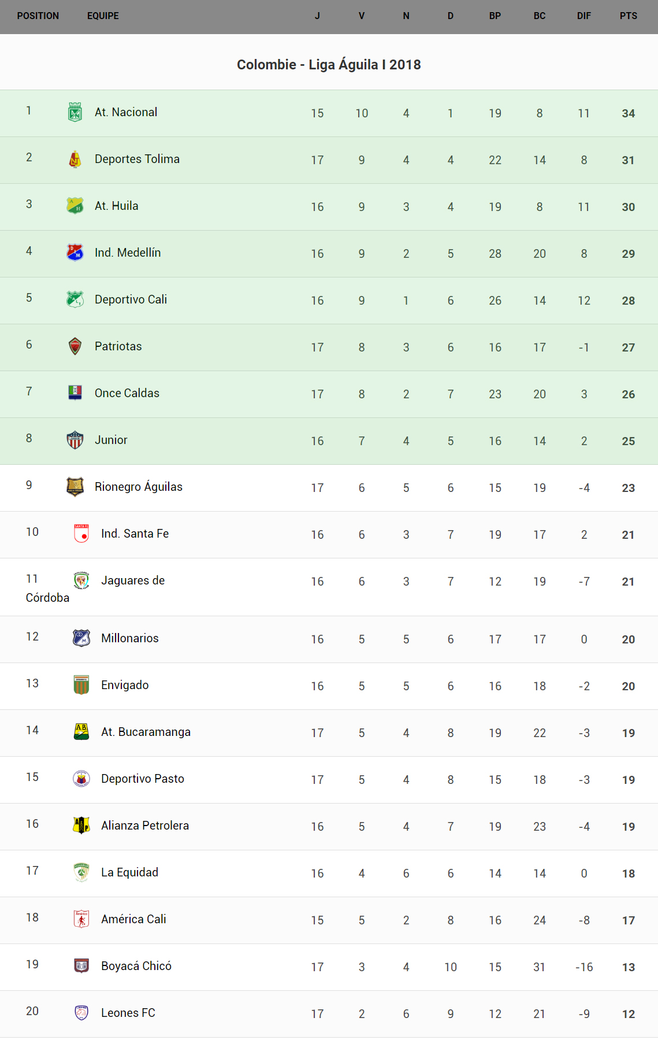Click the At. Bucaramanga logo

coord(81,732)
